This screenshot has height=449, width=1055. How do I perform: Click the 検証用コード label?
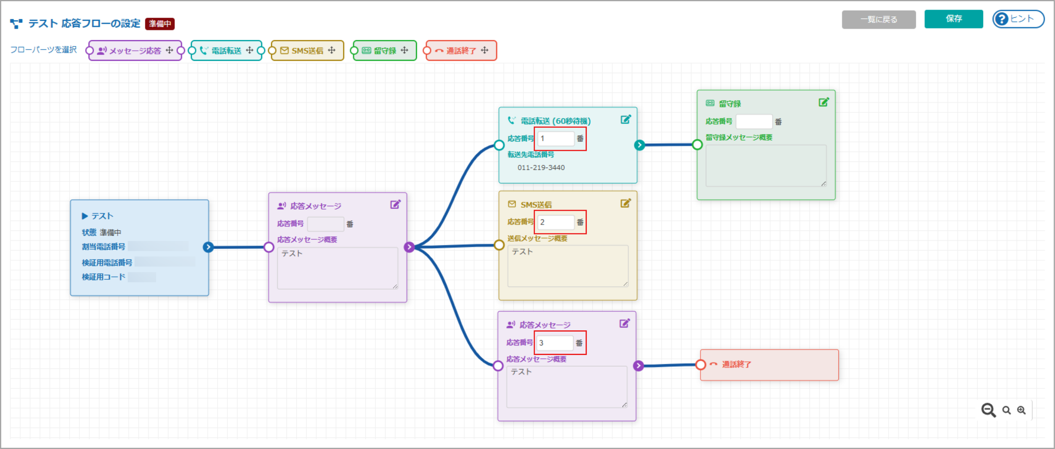point(103,277)
